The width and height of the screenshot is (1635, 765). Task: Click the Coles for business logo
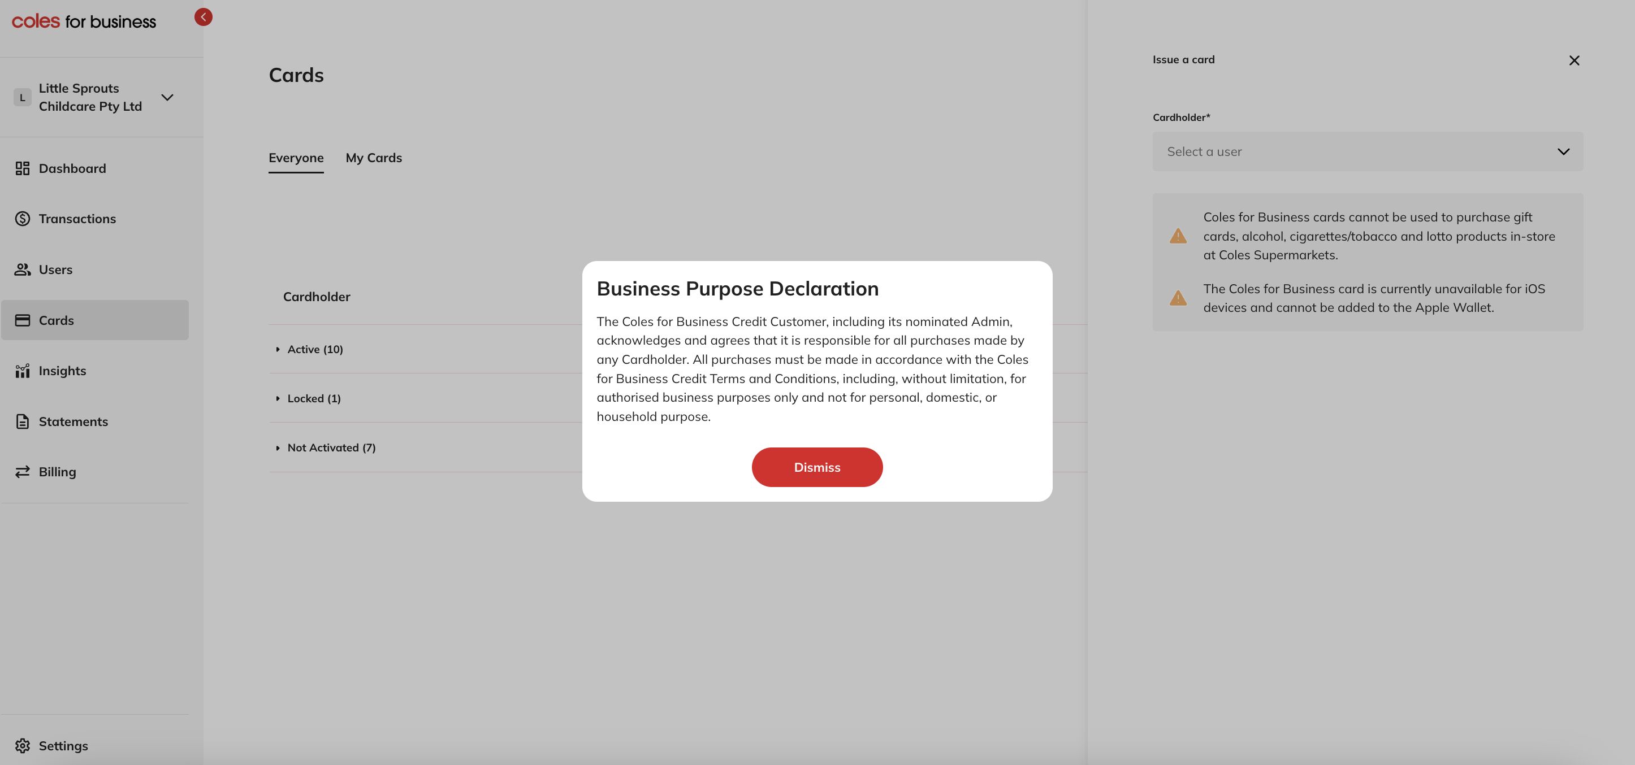(84, 21)
